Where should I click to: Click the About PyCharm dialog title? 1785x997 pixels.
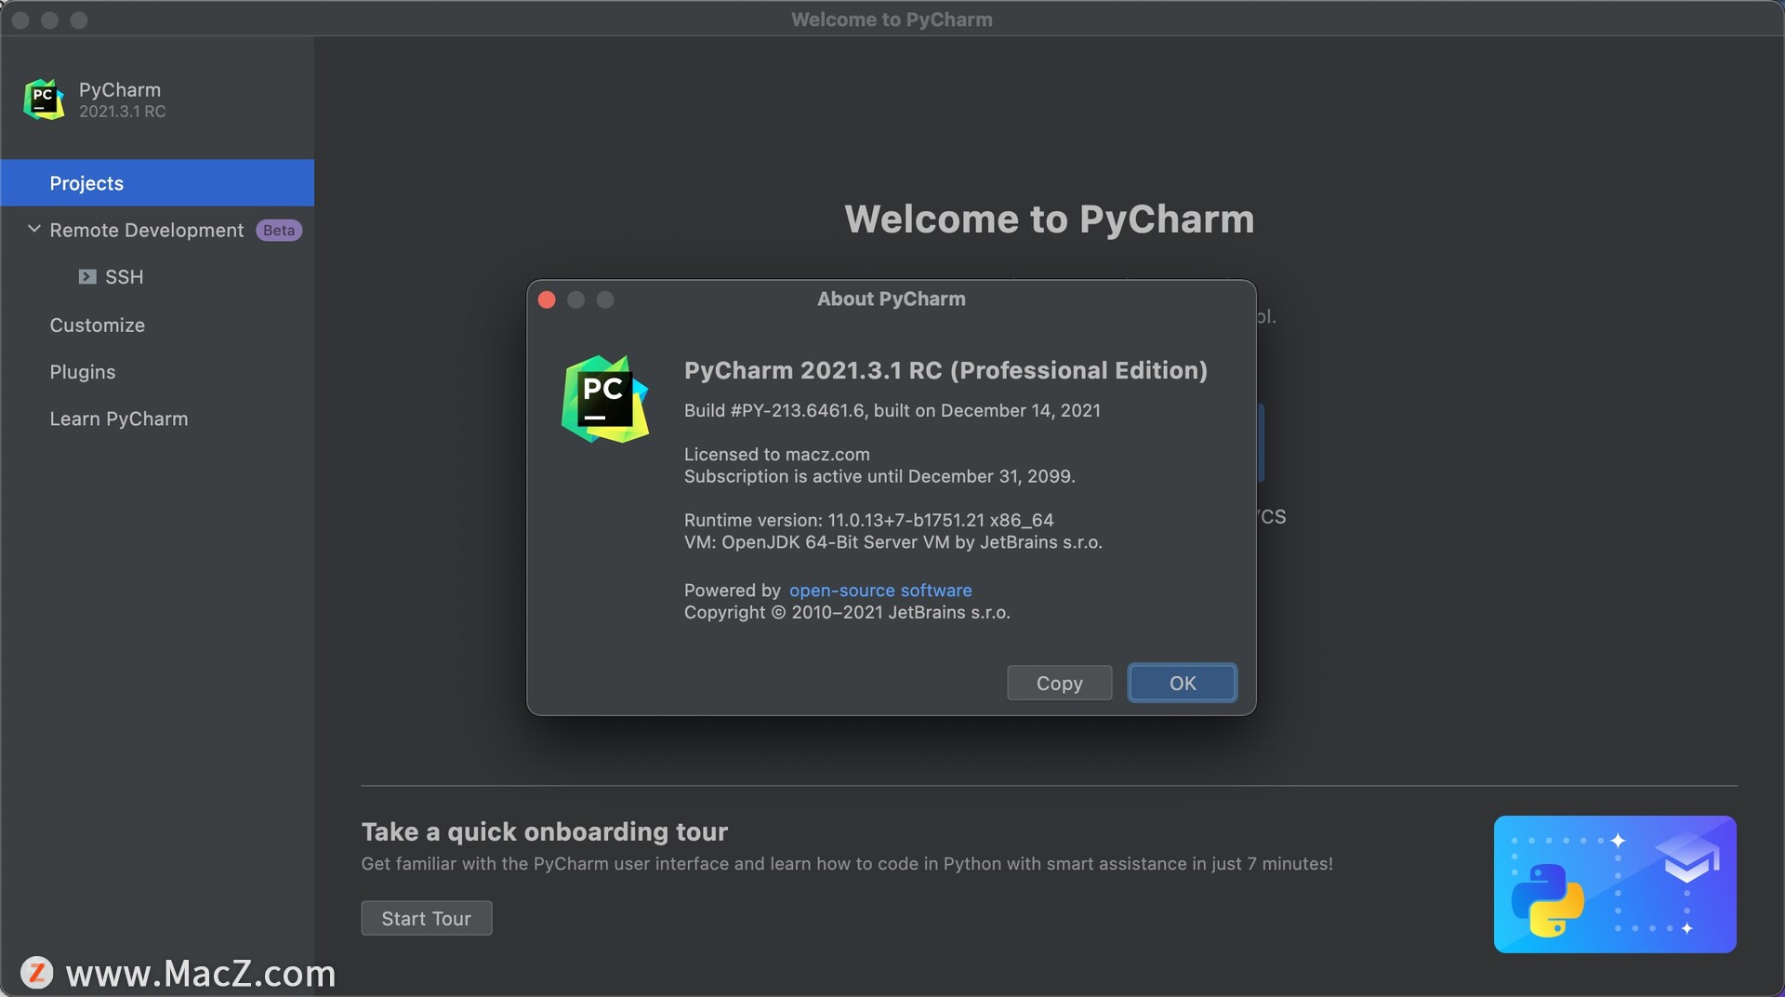[892, 299]
